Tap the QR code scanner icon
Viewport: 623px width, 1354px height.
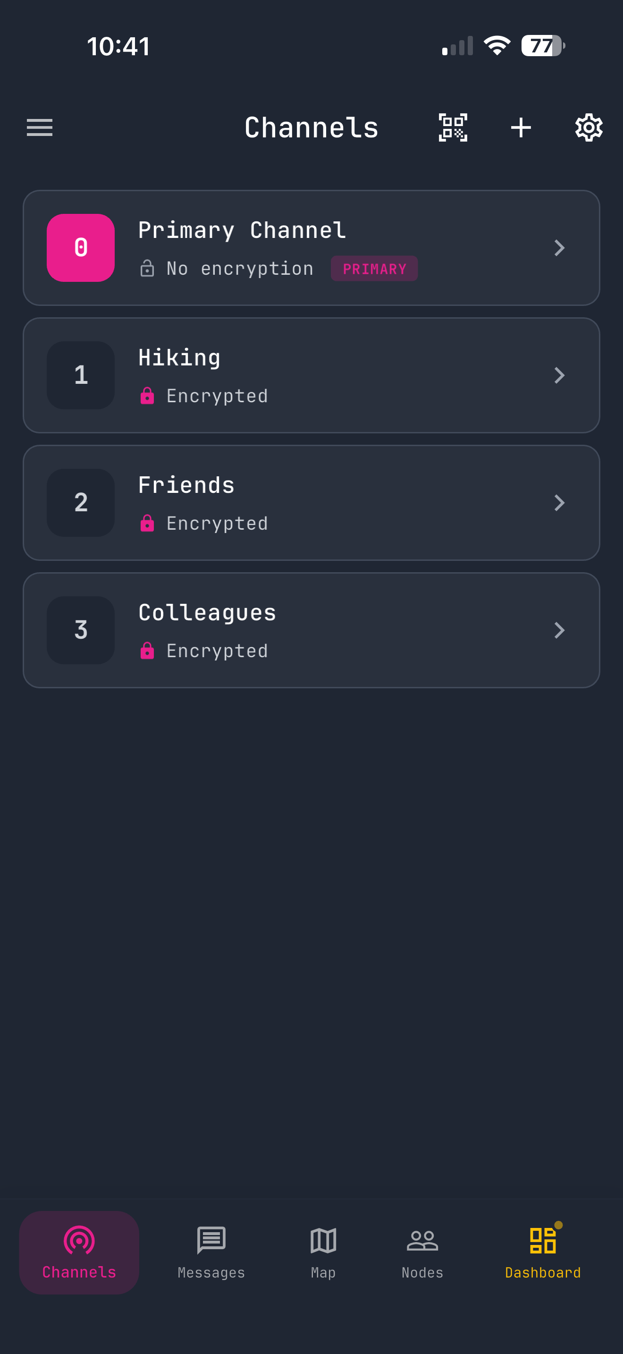point(453,128)
